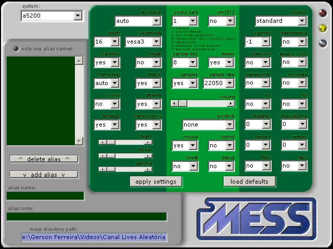
Task: Open the scanlines dropdown
Action: (115, 62)
